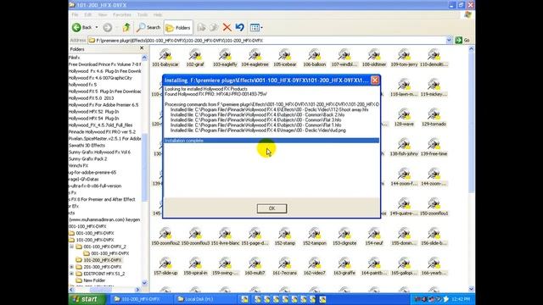Select the 139-free-time file icon
Image resolution: width=543 pixels, height=305 pixels.
[434, 147]
